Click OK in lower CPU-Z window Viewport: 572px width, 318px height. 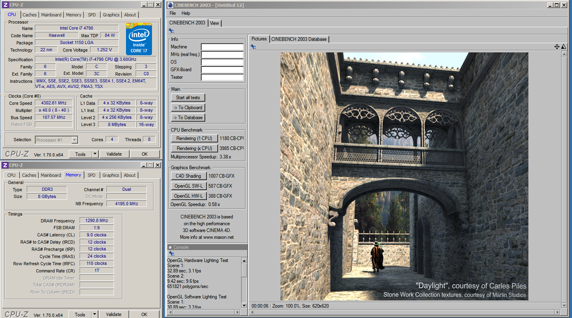144,314
